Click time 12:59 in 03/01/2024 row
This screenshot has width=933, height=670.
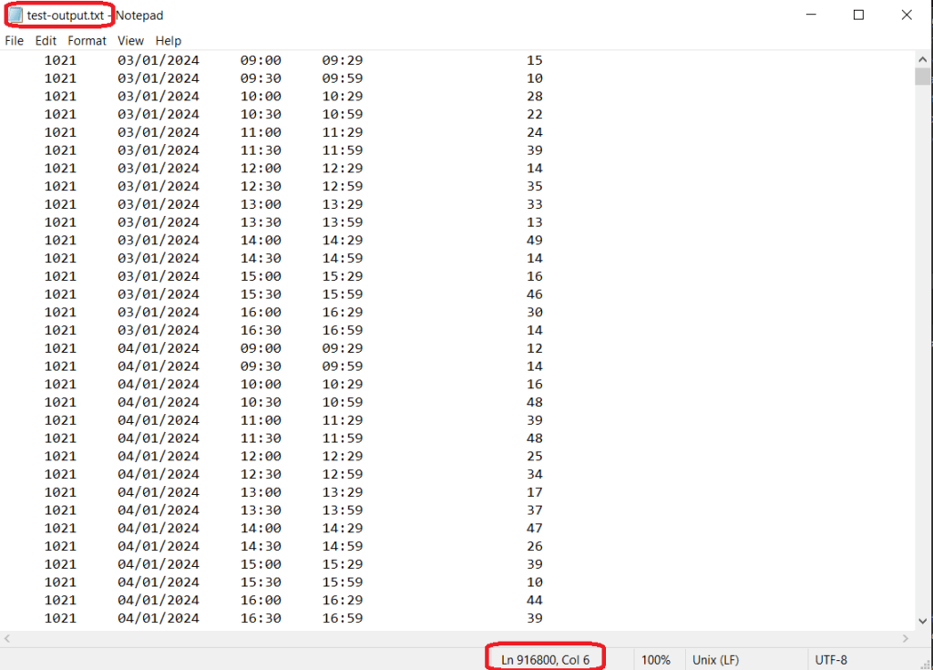tap(343, 186)
